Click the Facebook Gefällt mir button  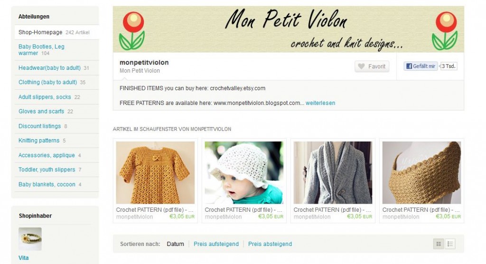[x=421, y=66]
